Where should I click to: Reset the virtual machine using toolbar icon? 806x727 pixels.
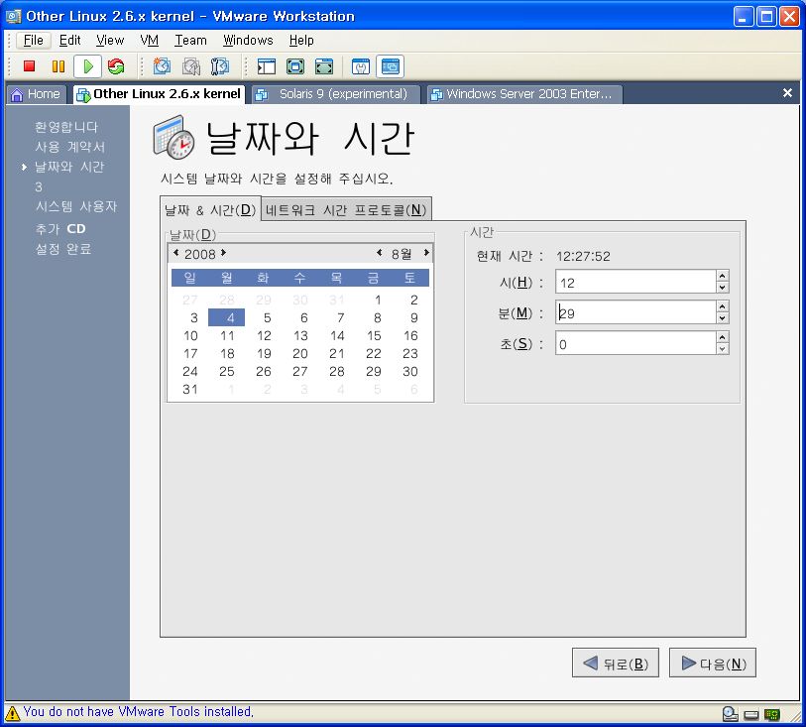116,66
